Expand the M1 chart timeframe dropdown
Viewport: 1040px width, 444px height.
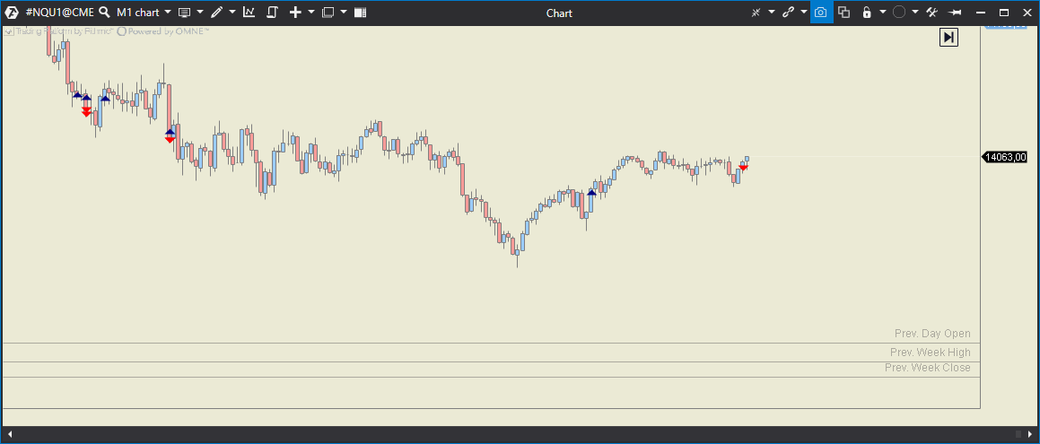click(x=168, y=13)
